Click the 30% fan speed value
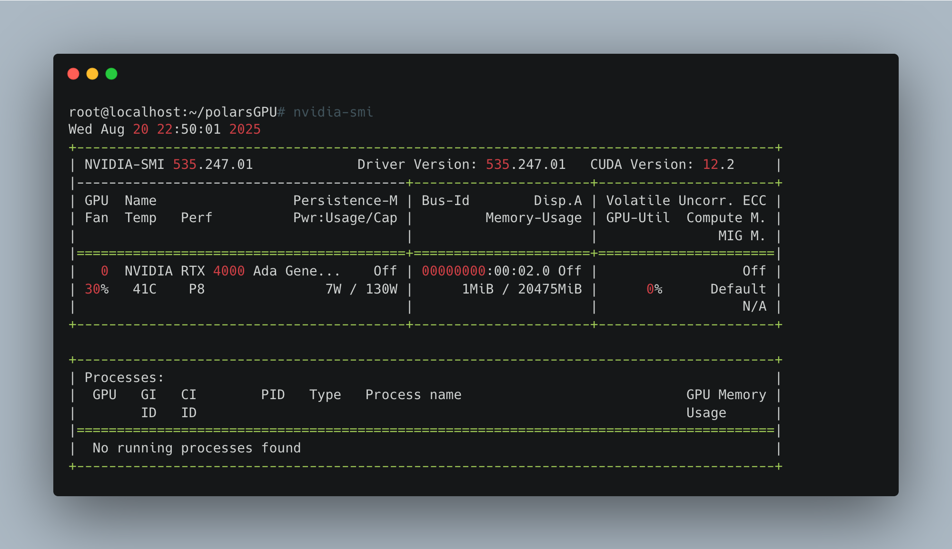Screen dimensions: 952x549 [x=97, y=289]
